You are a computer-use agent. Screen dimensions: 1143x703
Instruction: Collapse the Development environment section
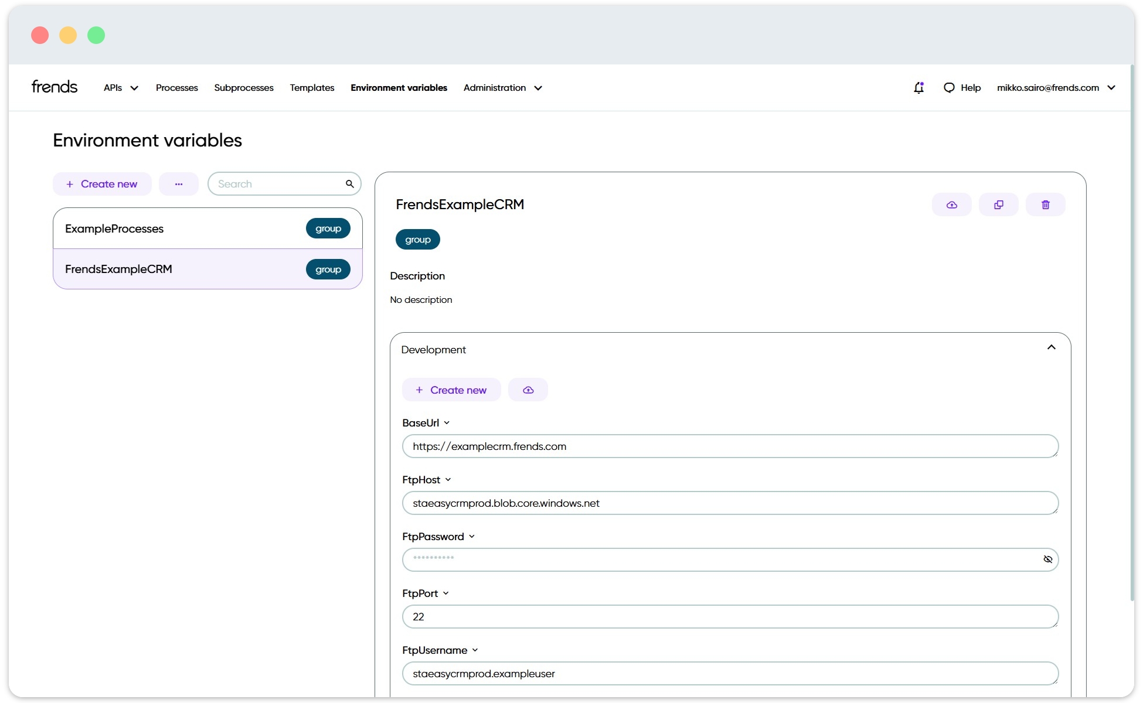1051,347
